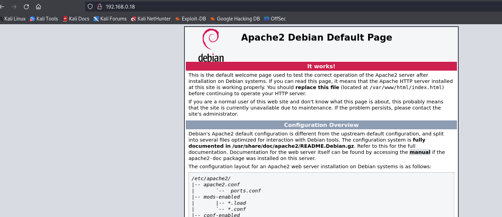Open the Kali Forums bookmark

pyautogui.click(x=110, y=19)
